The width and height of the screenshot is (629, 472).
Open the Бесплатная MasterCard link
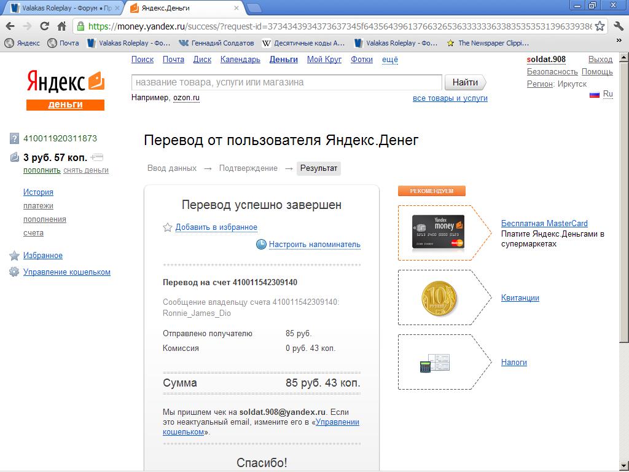[544, 224]
